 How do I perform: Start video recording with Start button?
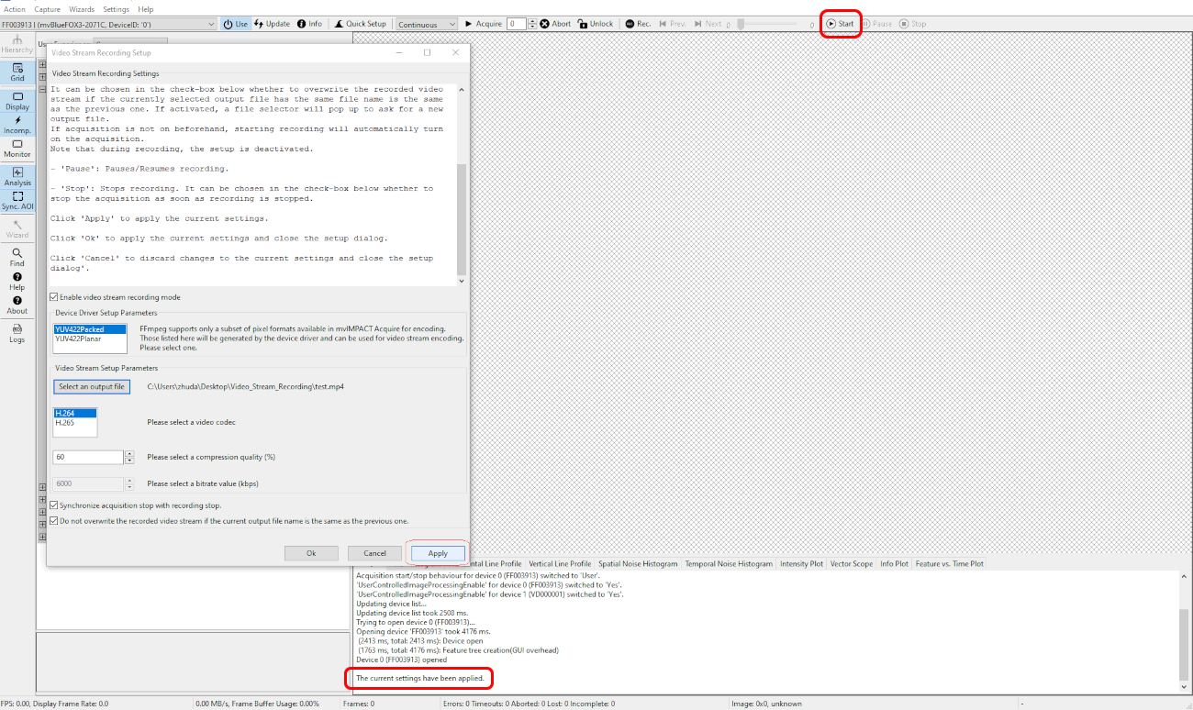click(x=840, y=24)
